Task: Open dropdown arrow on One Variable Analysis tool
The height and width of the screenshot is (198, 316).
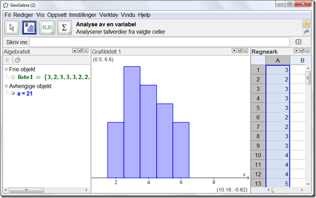Action: 35,33
